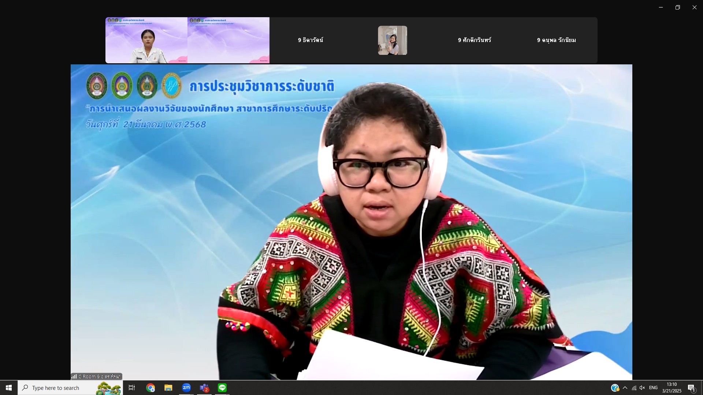Open the notification center icon

692,388
